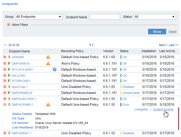Click the disc icon on W12-S14-QA01 row

coord(55,69)
